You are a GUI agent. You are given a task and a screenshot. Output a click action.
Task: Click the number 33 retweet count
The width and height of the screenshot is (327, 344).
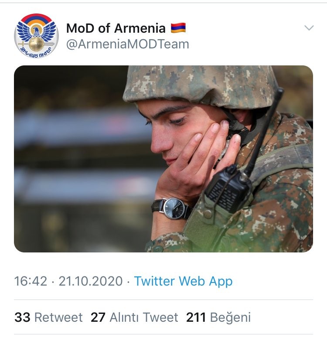pyautogui.click(x=22, y=317)
